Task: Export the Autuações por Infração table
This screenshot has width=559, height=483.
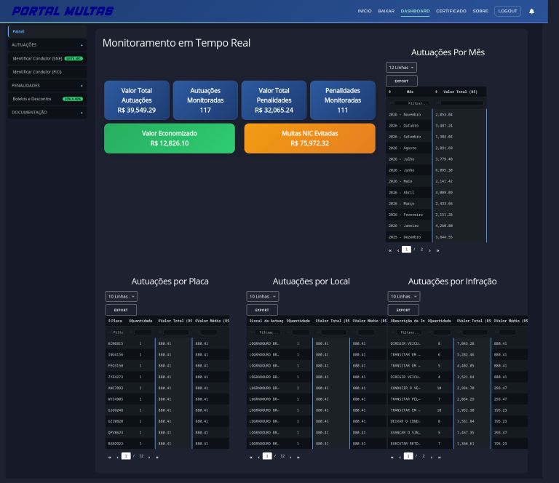Action: 403,310
